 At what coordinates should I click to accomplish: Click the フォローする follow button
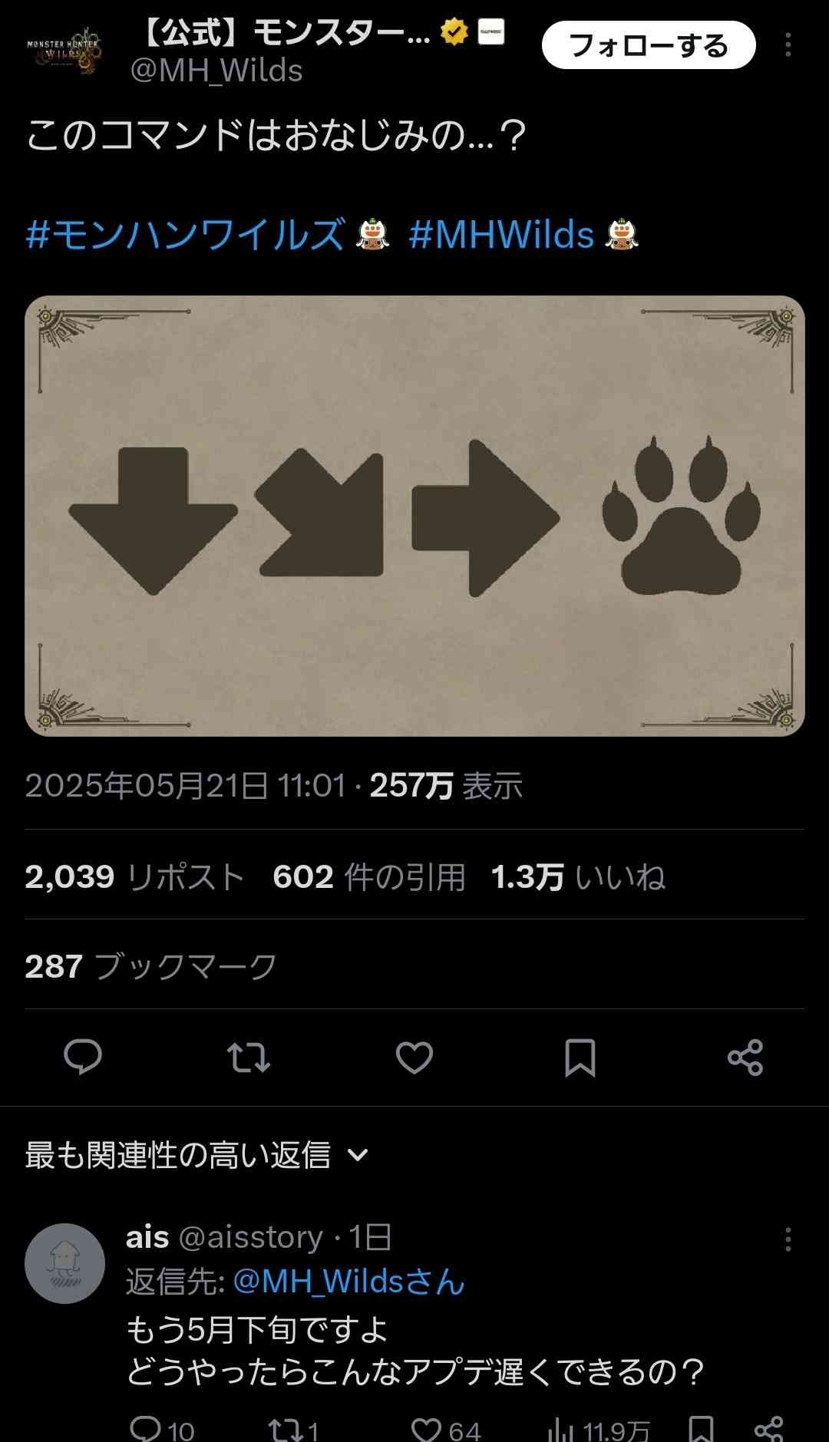pyautogui.click(x=649, y=45)
